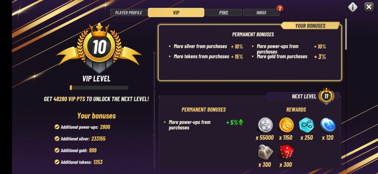This screenshot has height=174, width=378.
Task: Tap the kg weight reward icon
Action: pos(265,152)
